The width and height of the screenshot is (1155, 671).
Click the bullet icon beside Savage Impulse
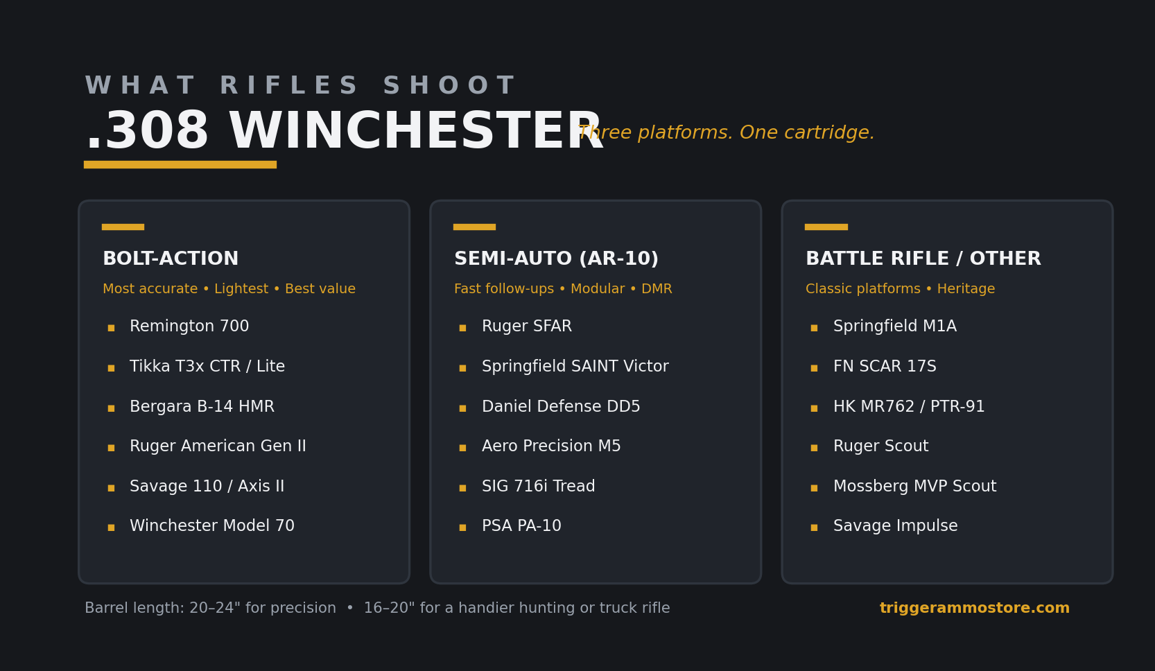pyautogui.click(x=814, y=528)
